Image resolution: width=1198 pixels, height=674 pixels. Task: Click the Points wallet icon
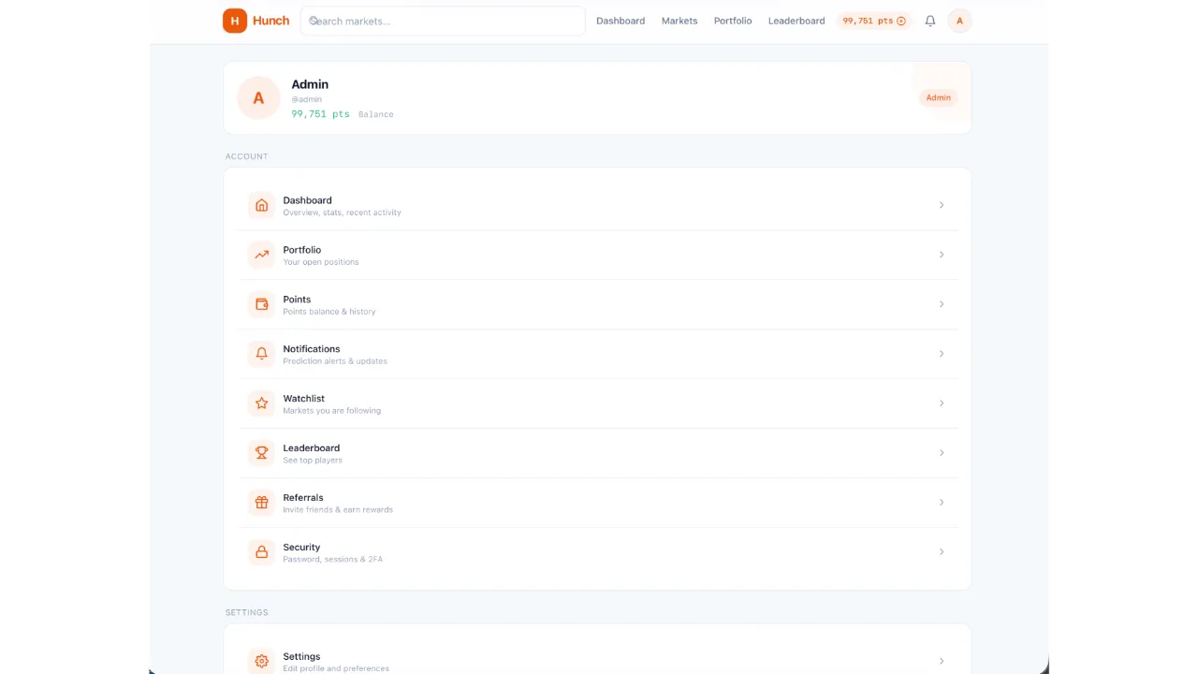tap(262, 304)
